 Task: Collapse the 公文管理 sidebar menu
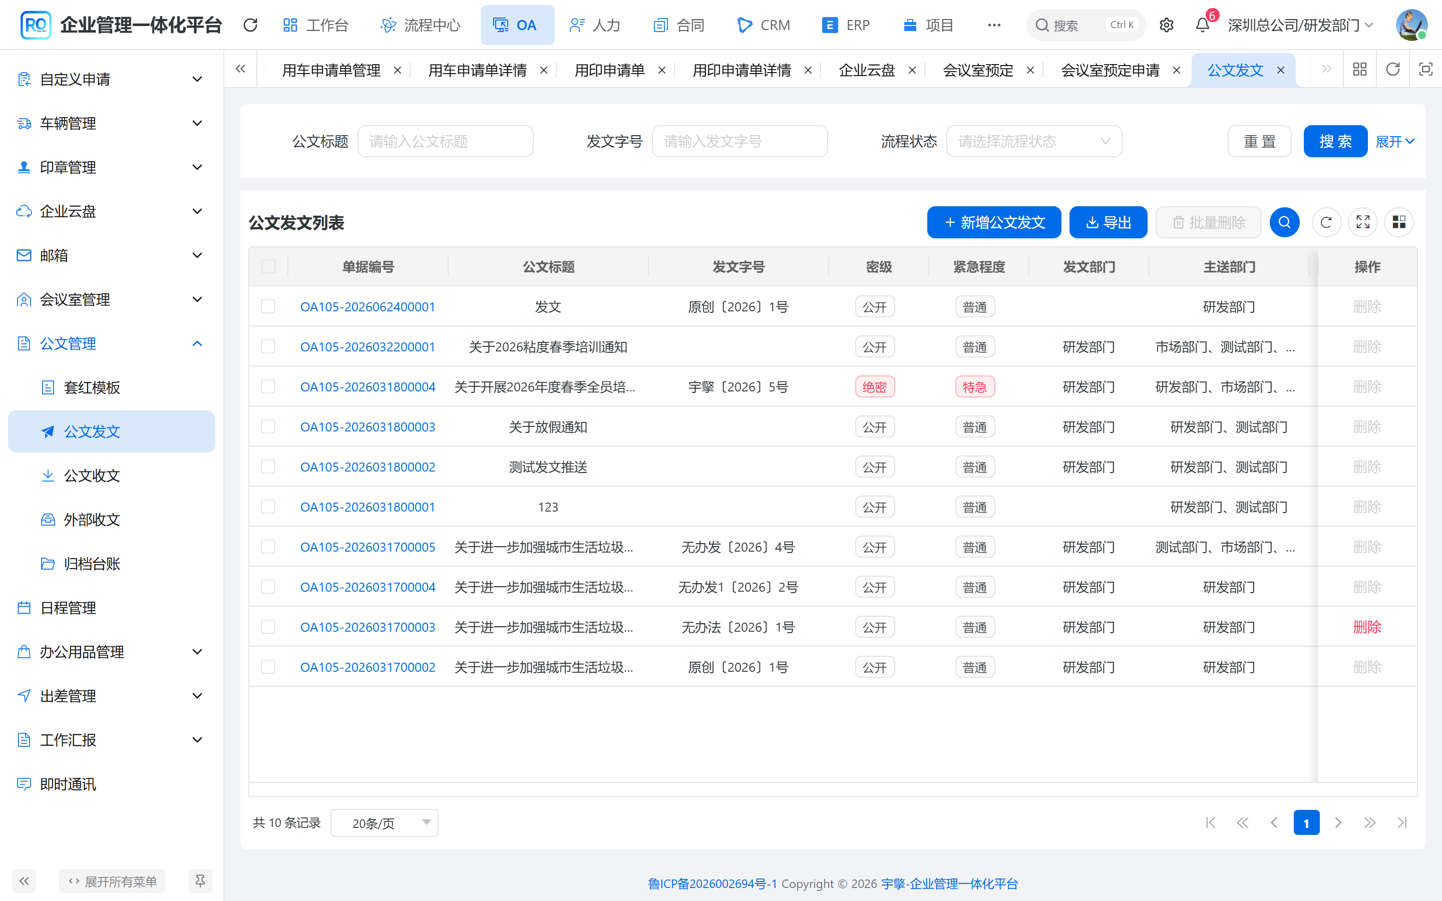112,343
